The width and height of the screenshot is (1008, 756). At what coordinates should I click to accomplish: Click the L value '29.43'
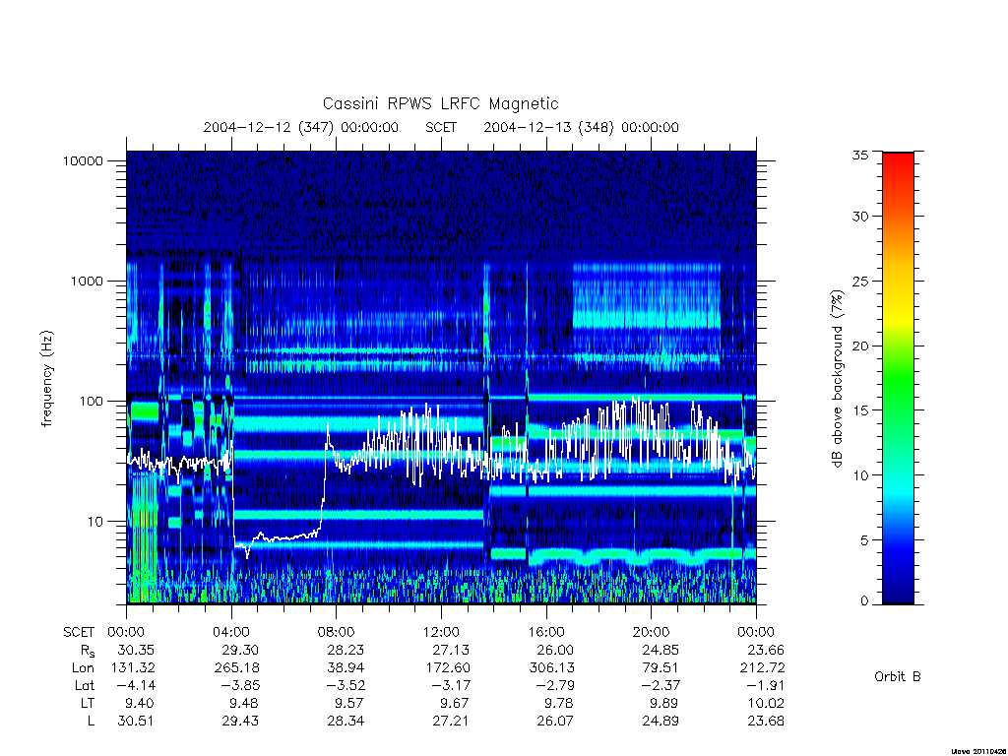[x=240, y=721]
